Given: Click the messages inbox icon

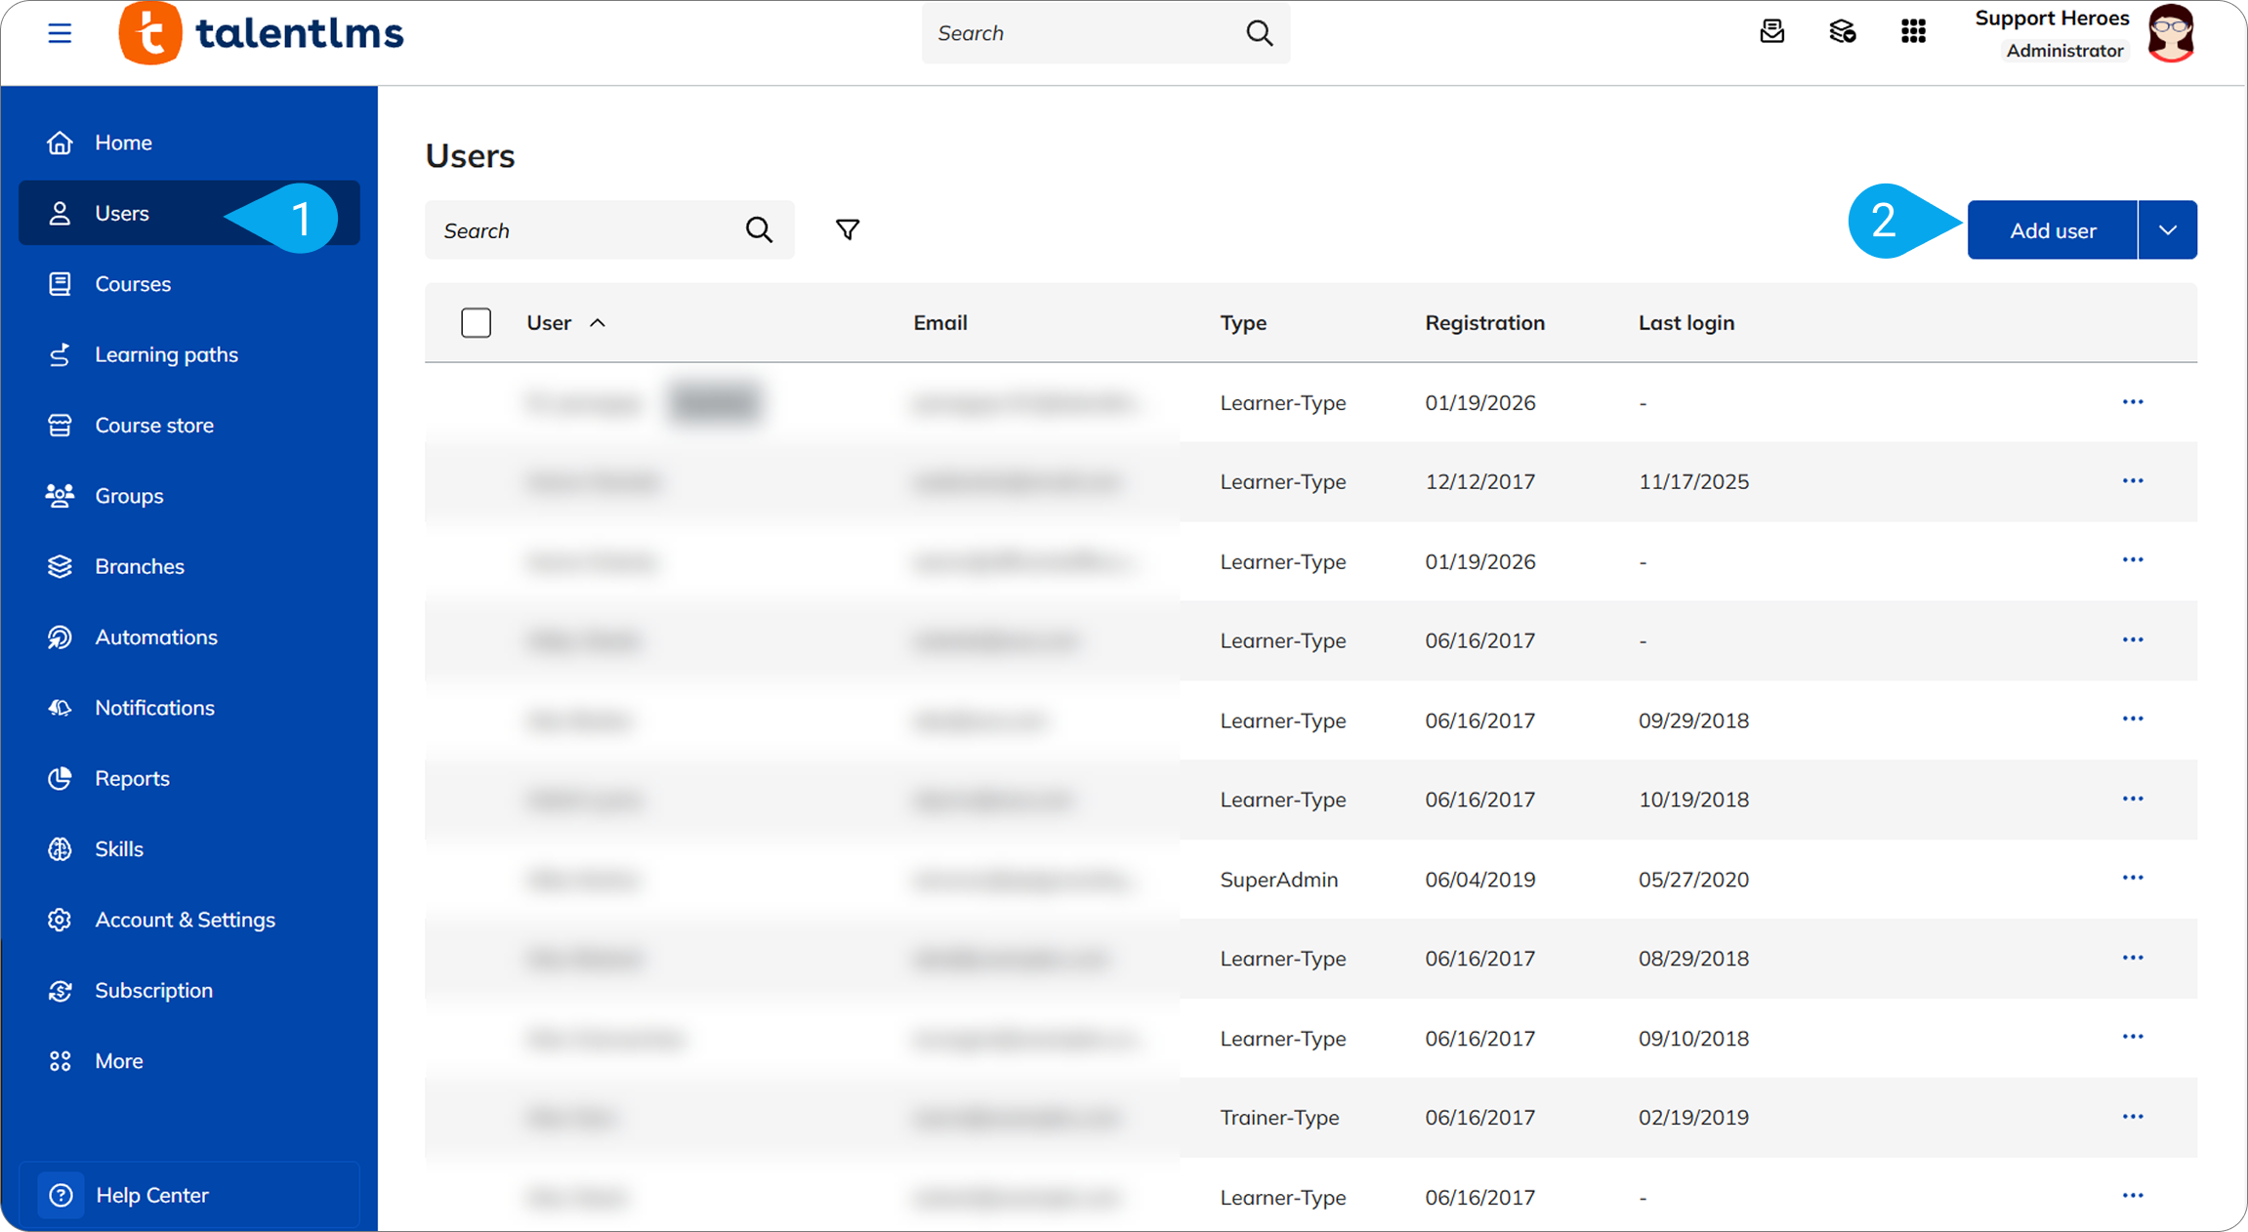Looking at the screenshot, I should (1771, 32).
